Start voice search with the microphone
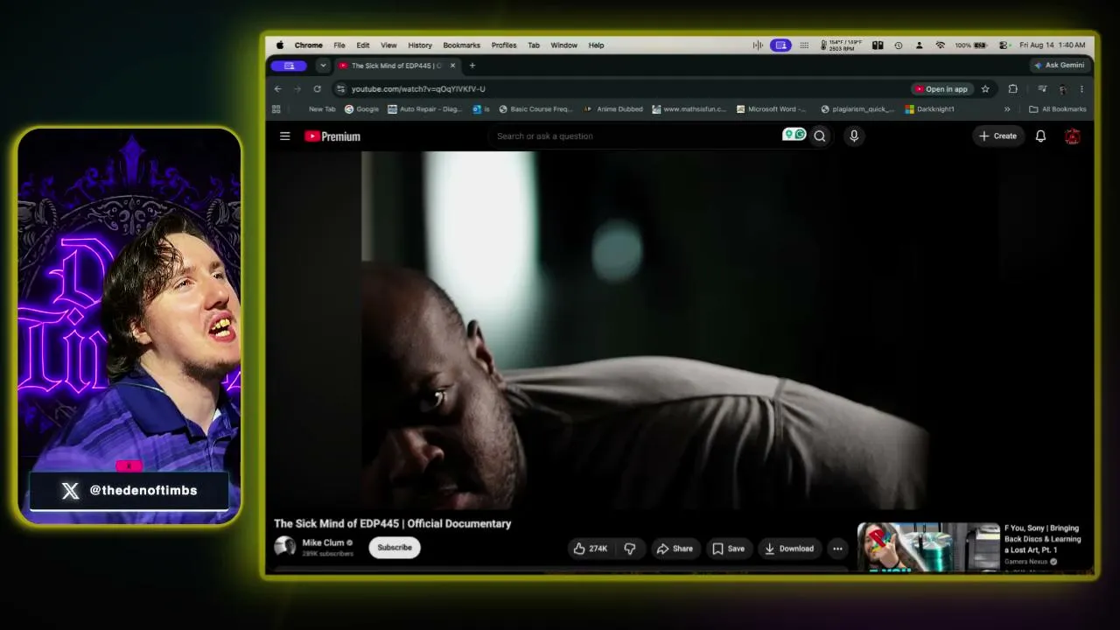The height and width of the screenshot is (630, 1120). [854, 136]
